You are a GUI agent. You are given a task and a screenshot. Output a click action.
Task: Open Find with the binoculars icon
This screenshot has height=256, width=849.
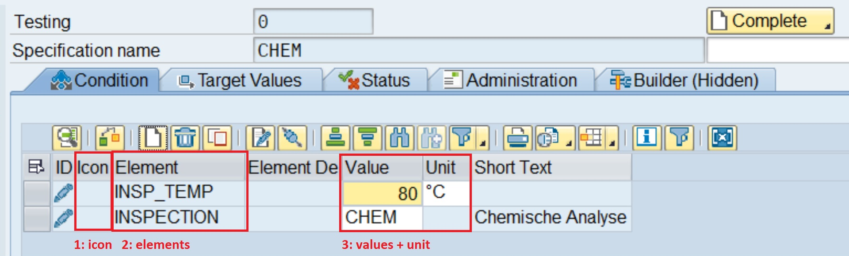[400, 138]
